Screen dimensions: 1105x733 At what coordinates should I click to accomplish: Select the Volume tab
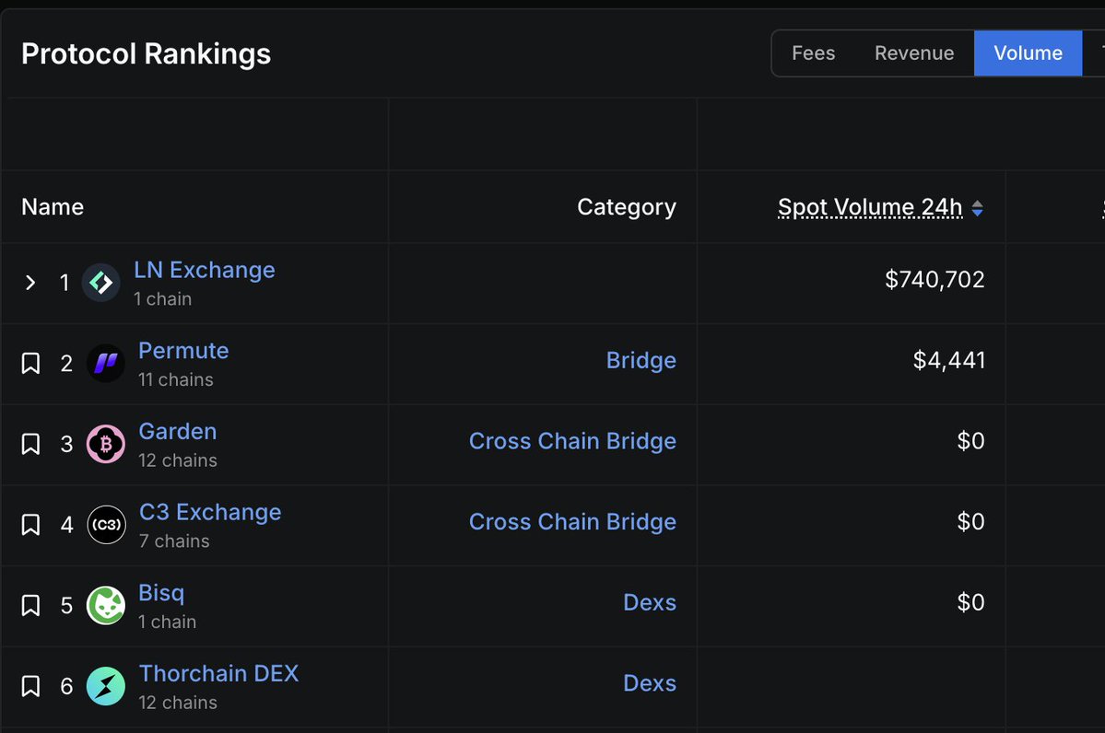1029,52
